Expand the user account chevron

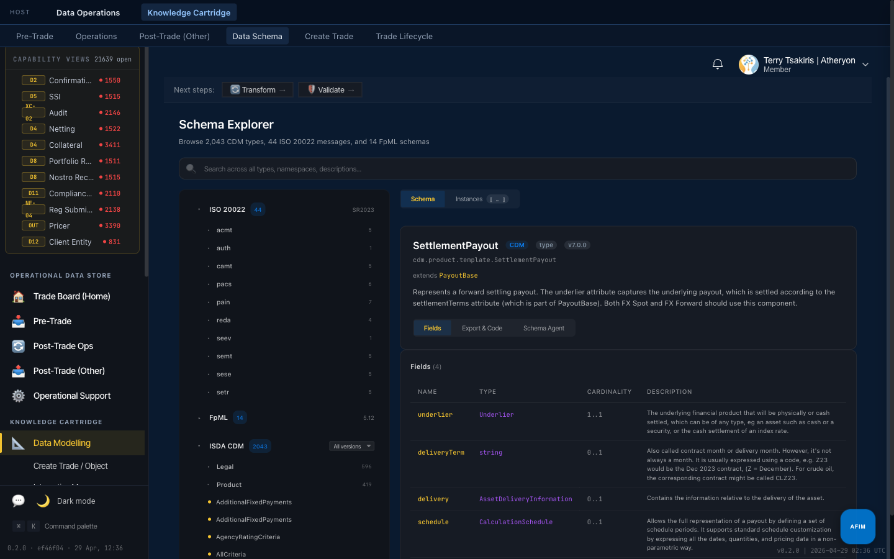point(865,65)
